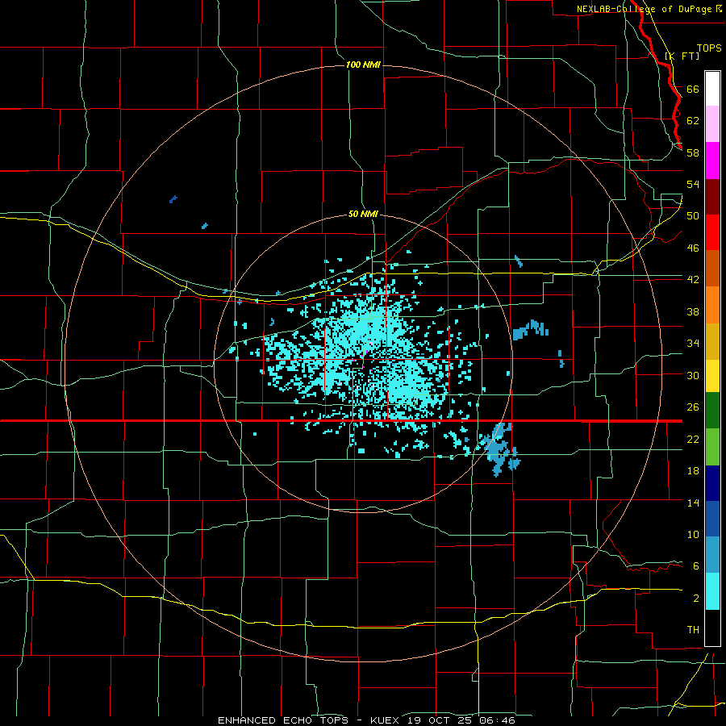Click the TOPS legend title

pos(709,48)
